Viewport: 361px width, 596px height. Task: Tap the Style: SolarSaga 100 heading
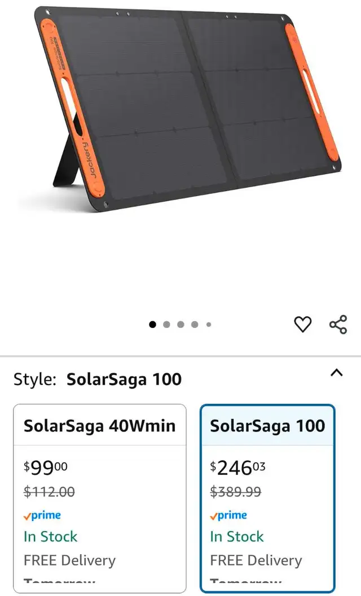tap(98, 379)
